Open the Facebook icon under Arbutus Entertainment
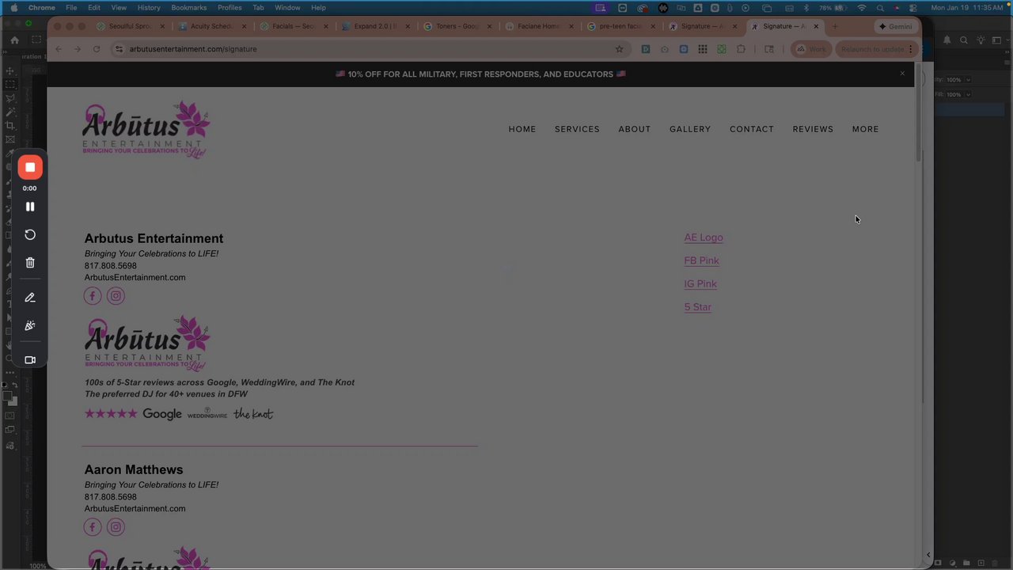This screenshot has width=1013, height=570. click(x=93, y=296)
